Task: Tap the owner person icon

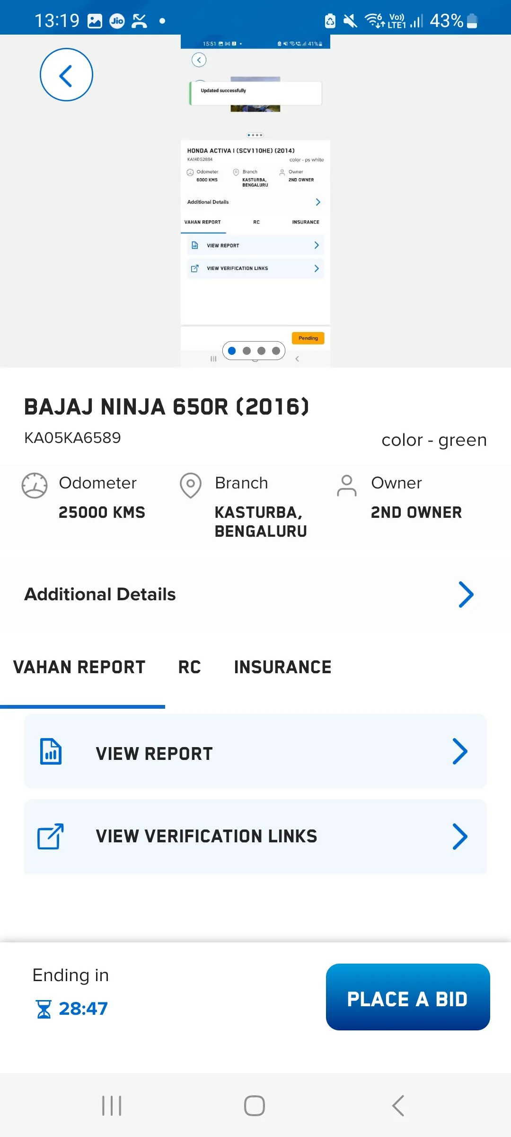Action: [x=347, y=486]
